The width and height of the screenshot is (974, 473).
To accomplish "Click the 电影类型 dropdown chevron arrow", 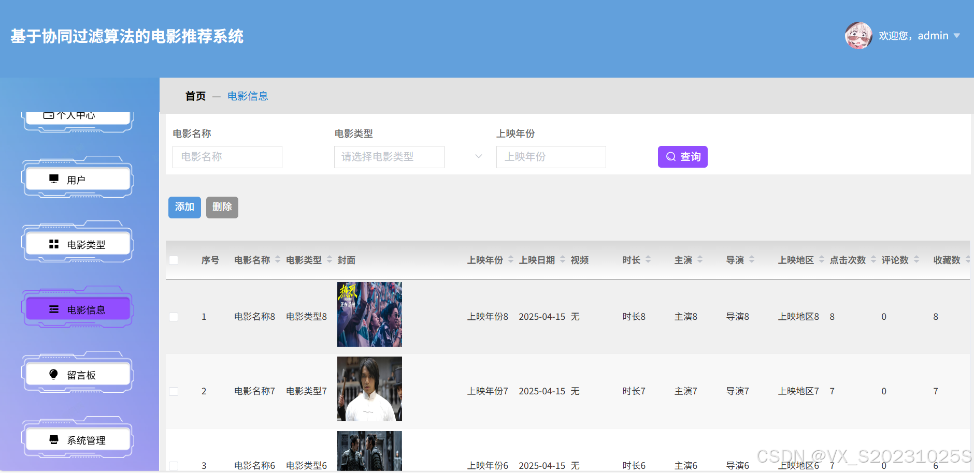I will tap(479, 156).
